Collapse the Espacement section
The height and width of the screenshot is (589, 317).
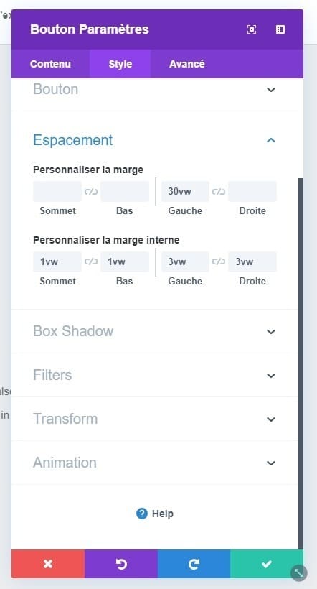[271, 140]
